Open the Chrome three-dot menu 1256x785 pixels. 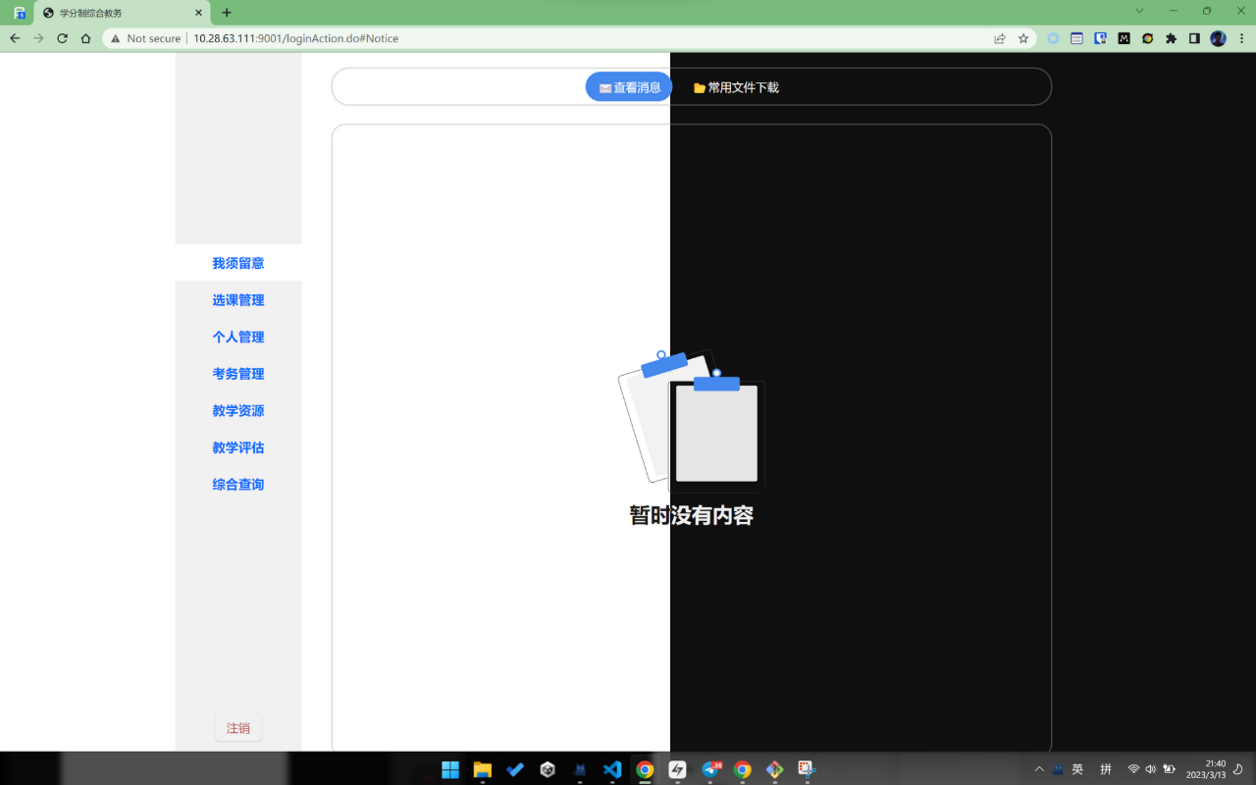tap(1241, 38)
